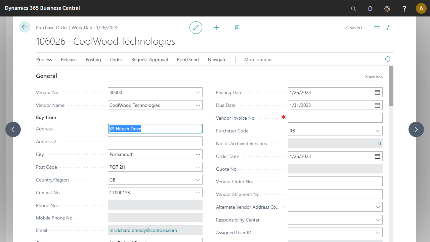430x242 pixels.
Task: Delete the order with trash icon
Action: pyautogui.click(x=237, y=28)
